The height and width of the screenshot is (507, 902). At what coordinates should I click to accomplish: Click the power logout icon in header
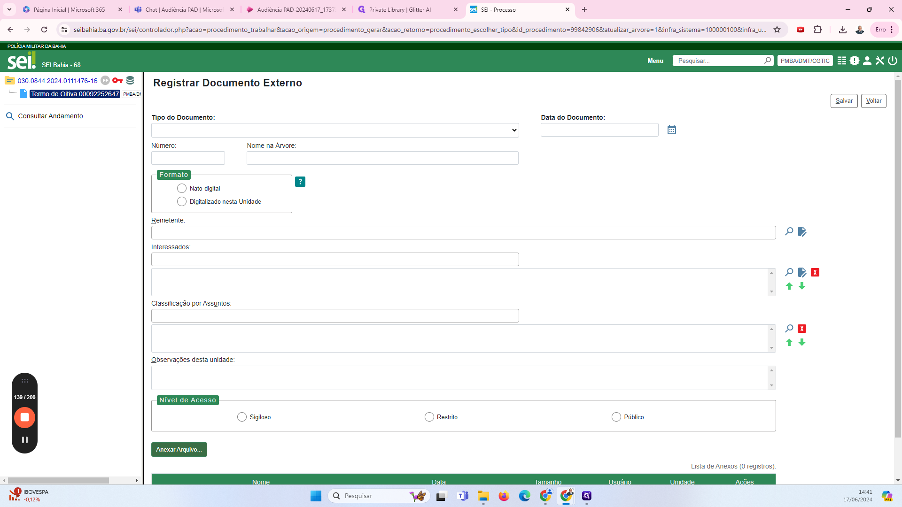click(x=893, y=61)
